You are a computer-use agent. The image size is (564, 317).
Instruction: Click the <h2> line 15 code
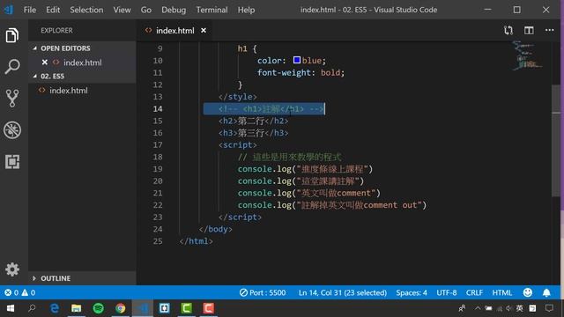(x=253, y=122)
